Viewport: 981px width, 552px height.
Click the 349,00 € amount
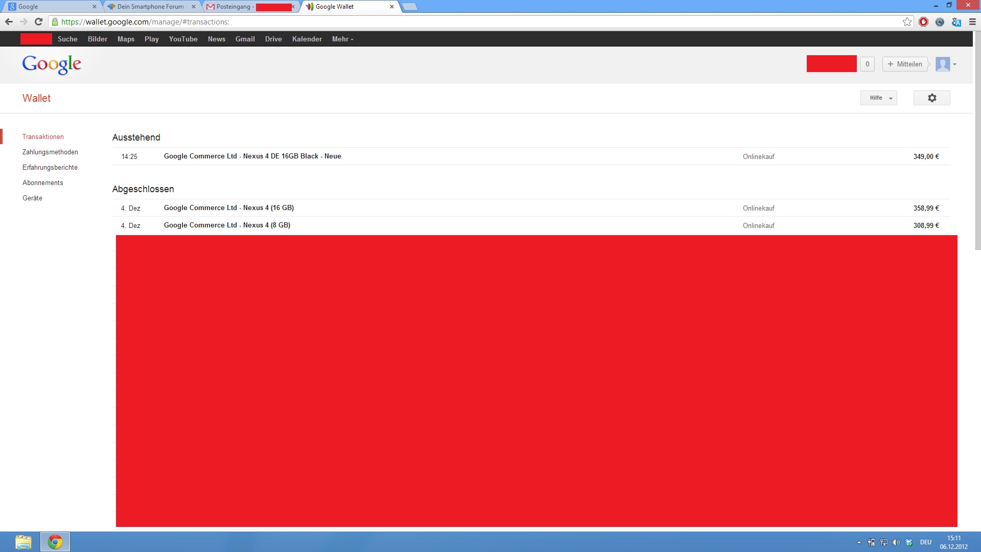[x=926, y=156]
